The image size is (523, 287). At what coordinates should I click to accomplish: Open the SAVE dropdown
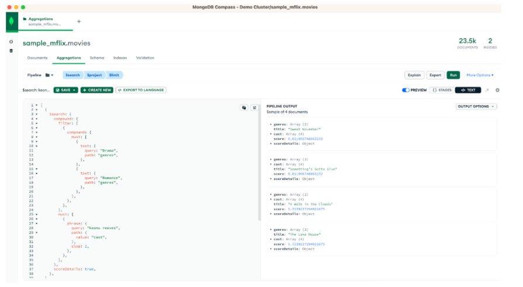[x=65, y=90]
